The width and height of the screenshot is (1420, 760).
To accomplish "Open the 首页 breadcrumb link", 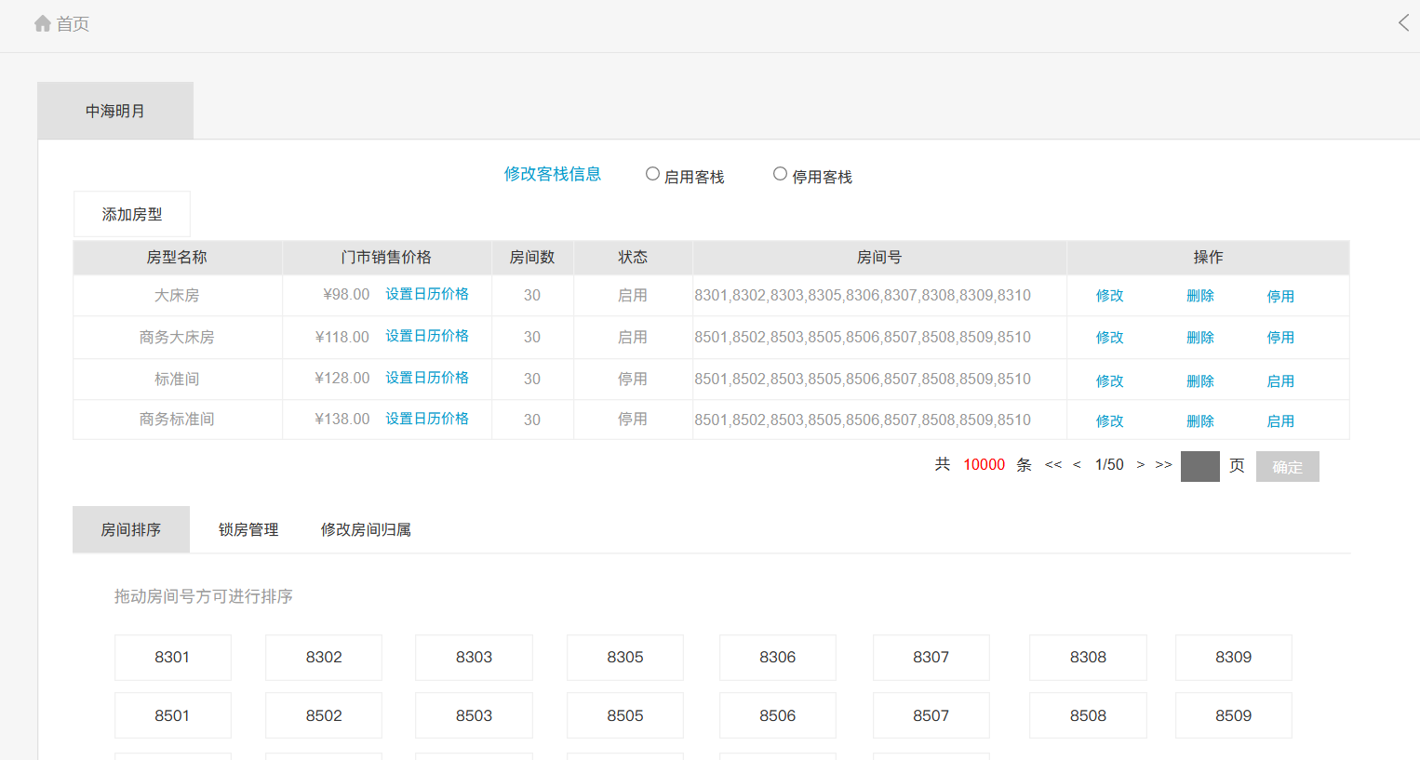I will (x=73, y=24).
